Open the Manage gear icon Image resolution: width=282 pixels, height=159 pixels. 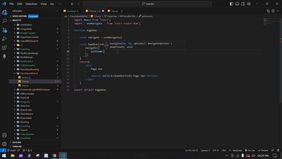tap(4, 144)
